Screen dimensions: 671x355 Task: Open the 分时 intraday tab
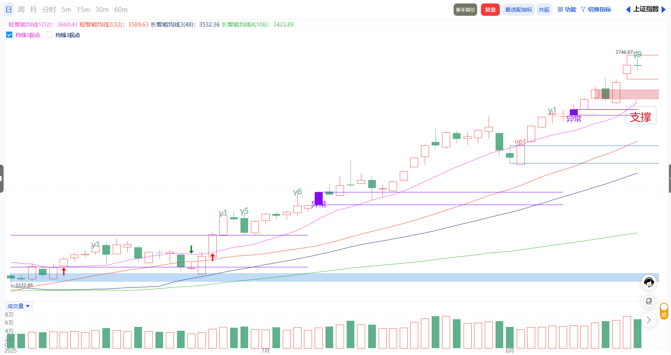point(49,10)
